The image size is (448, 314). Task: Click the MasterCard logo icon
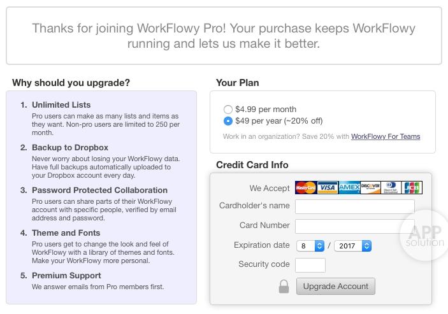(x=306, y=188)
